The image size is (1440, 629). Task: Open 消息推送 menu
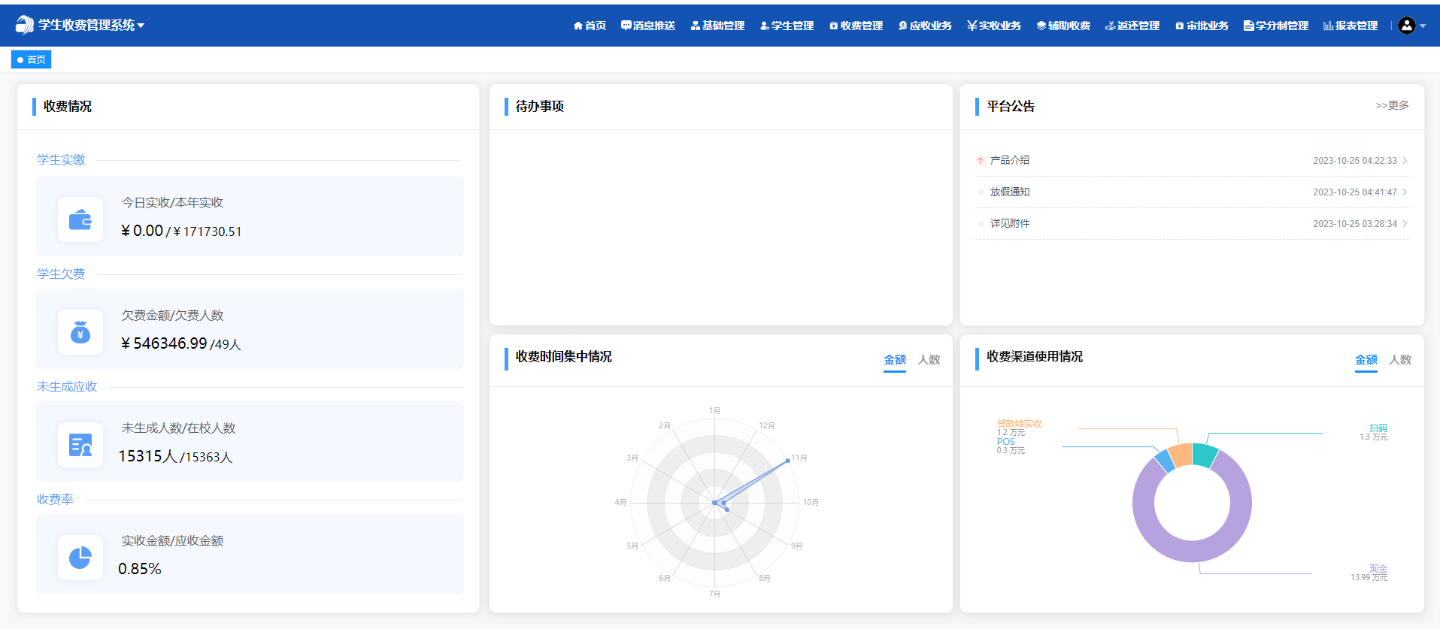click(x=648, y=26)
